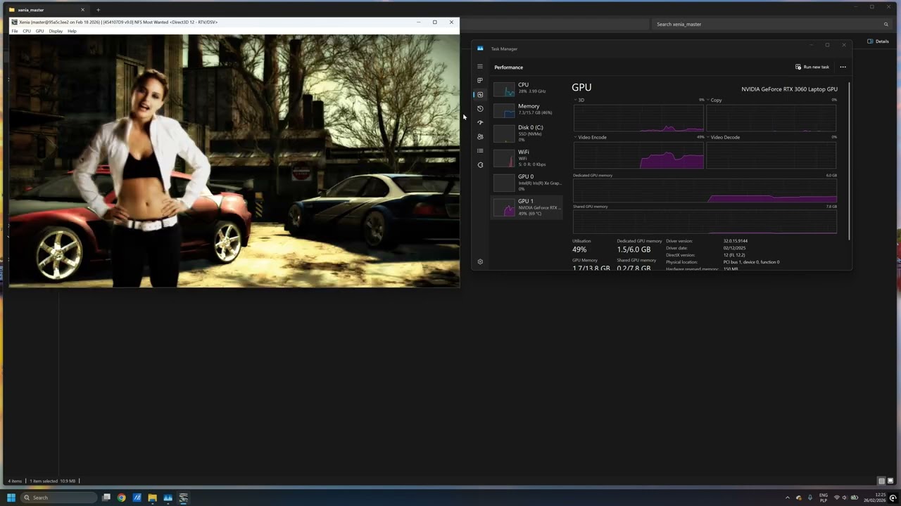
Task: Open File Explorer from the taskbar
Action: click(x=152, y=498)
